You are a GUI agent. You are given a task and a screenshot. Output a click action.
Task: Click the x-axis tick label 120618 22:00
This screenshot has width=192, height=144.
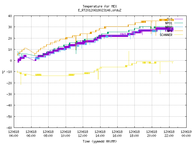point(169,134)
